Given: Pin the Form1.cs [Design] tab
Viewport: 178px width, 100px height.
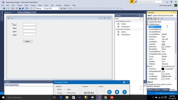Looking at the screenshot, I should tap(33, 12).
